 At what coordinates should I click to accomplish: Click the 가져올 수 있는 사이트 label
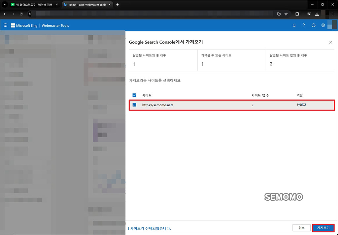216,55
